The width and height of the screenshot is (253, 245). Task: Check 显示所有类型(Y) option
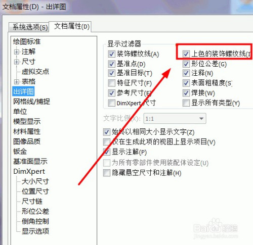(x=186, y=103)
